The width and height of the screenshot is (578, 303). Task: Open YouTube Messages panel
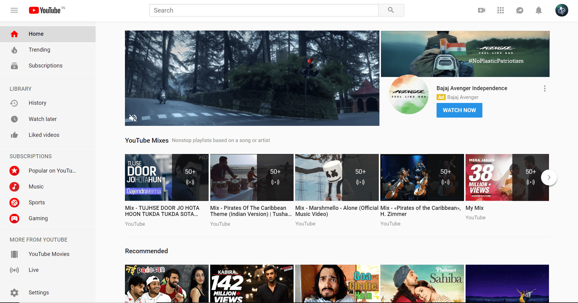point(520,10)
